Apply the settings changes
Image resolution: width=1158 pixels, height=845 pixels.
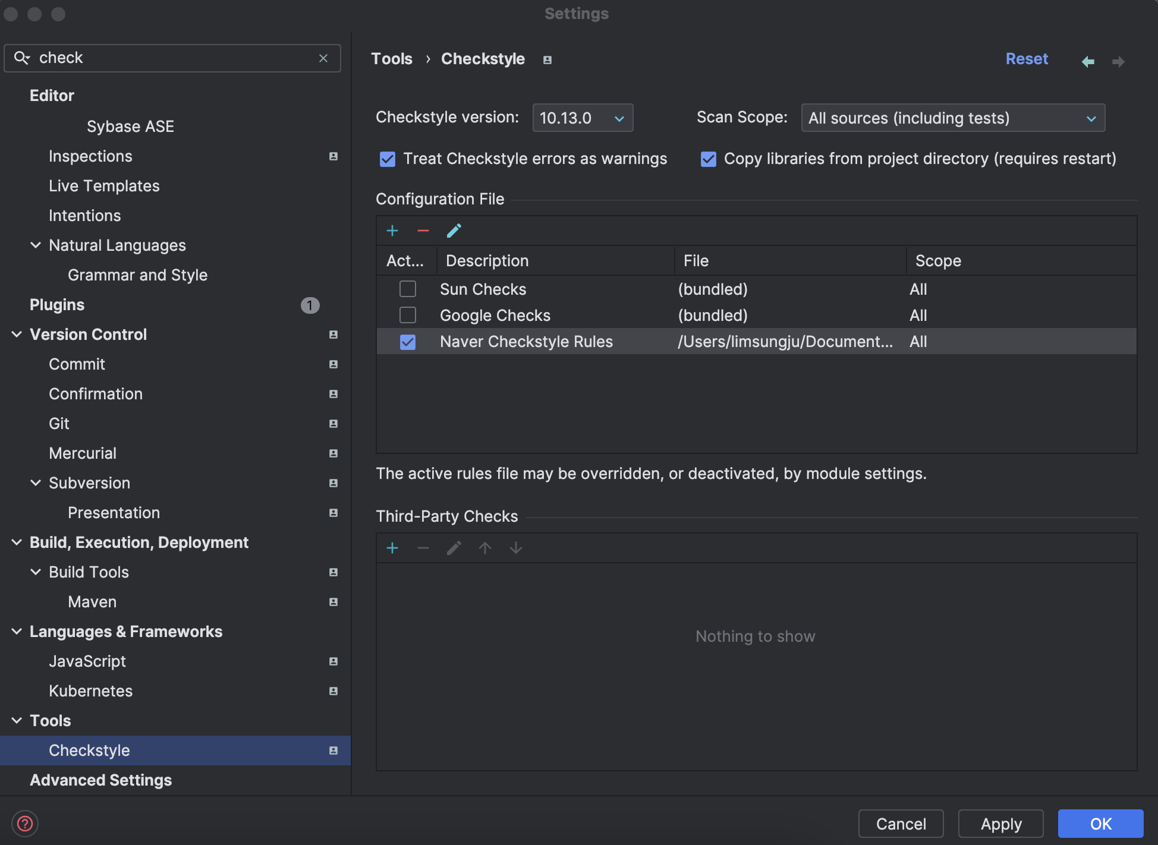1001,824
